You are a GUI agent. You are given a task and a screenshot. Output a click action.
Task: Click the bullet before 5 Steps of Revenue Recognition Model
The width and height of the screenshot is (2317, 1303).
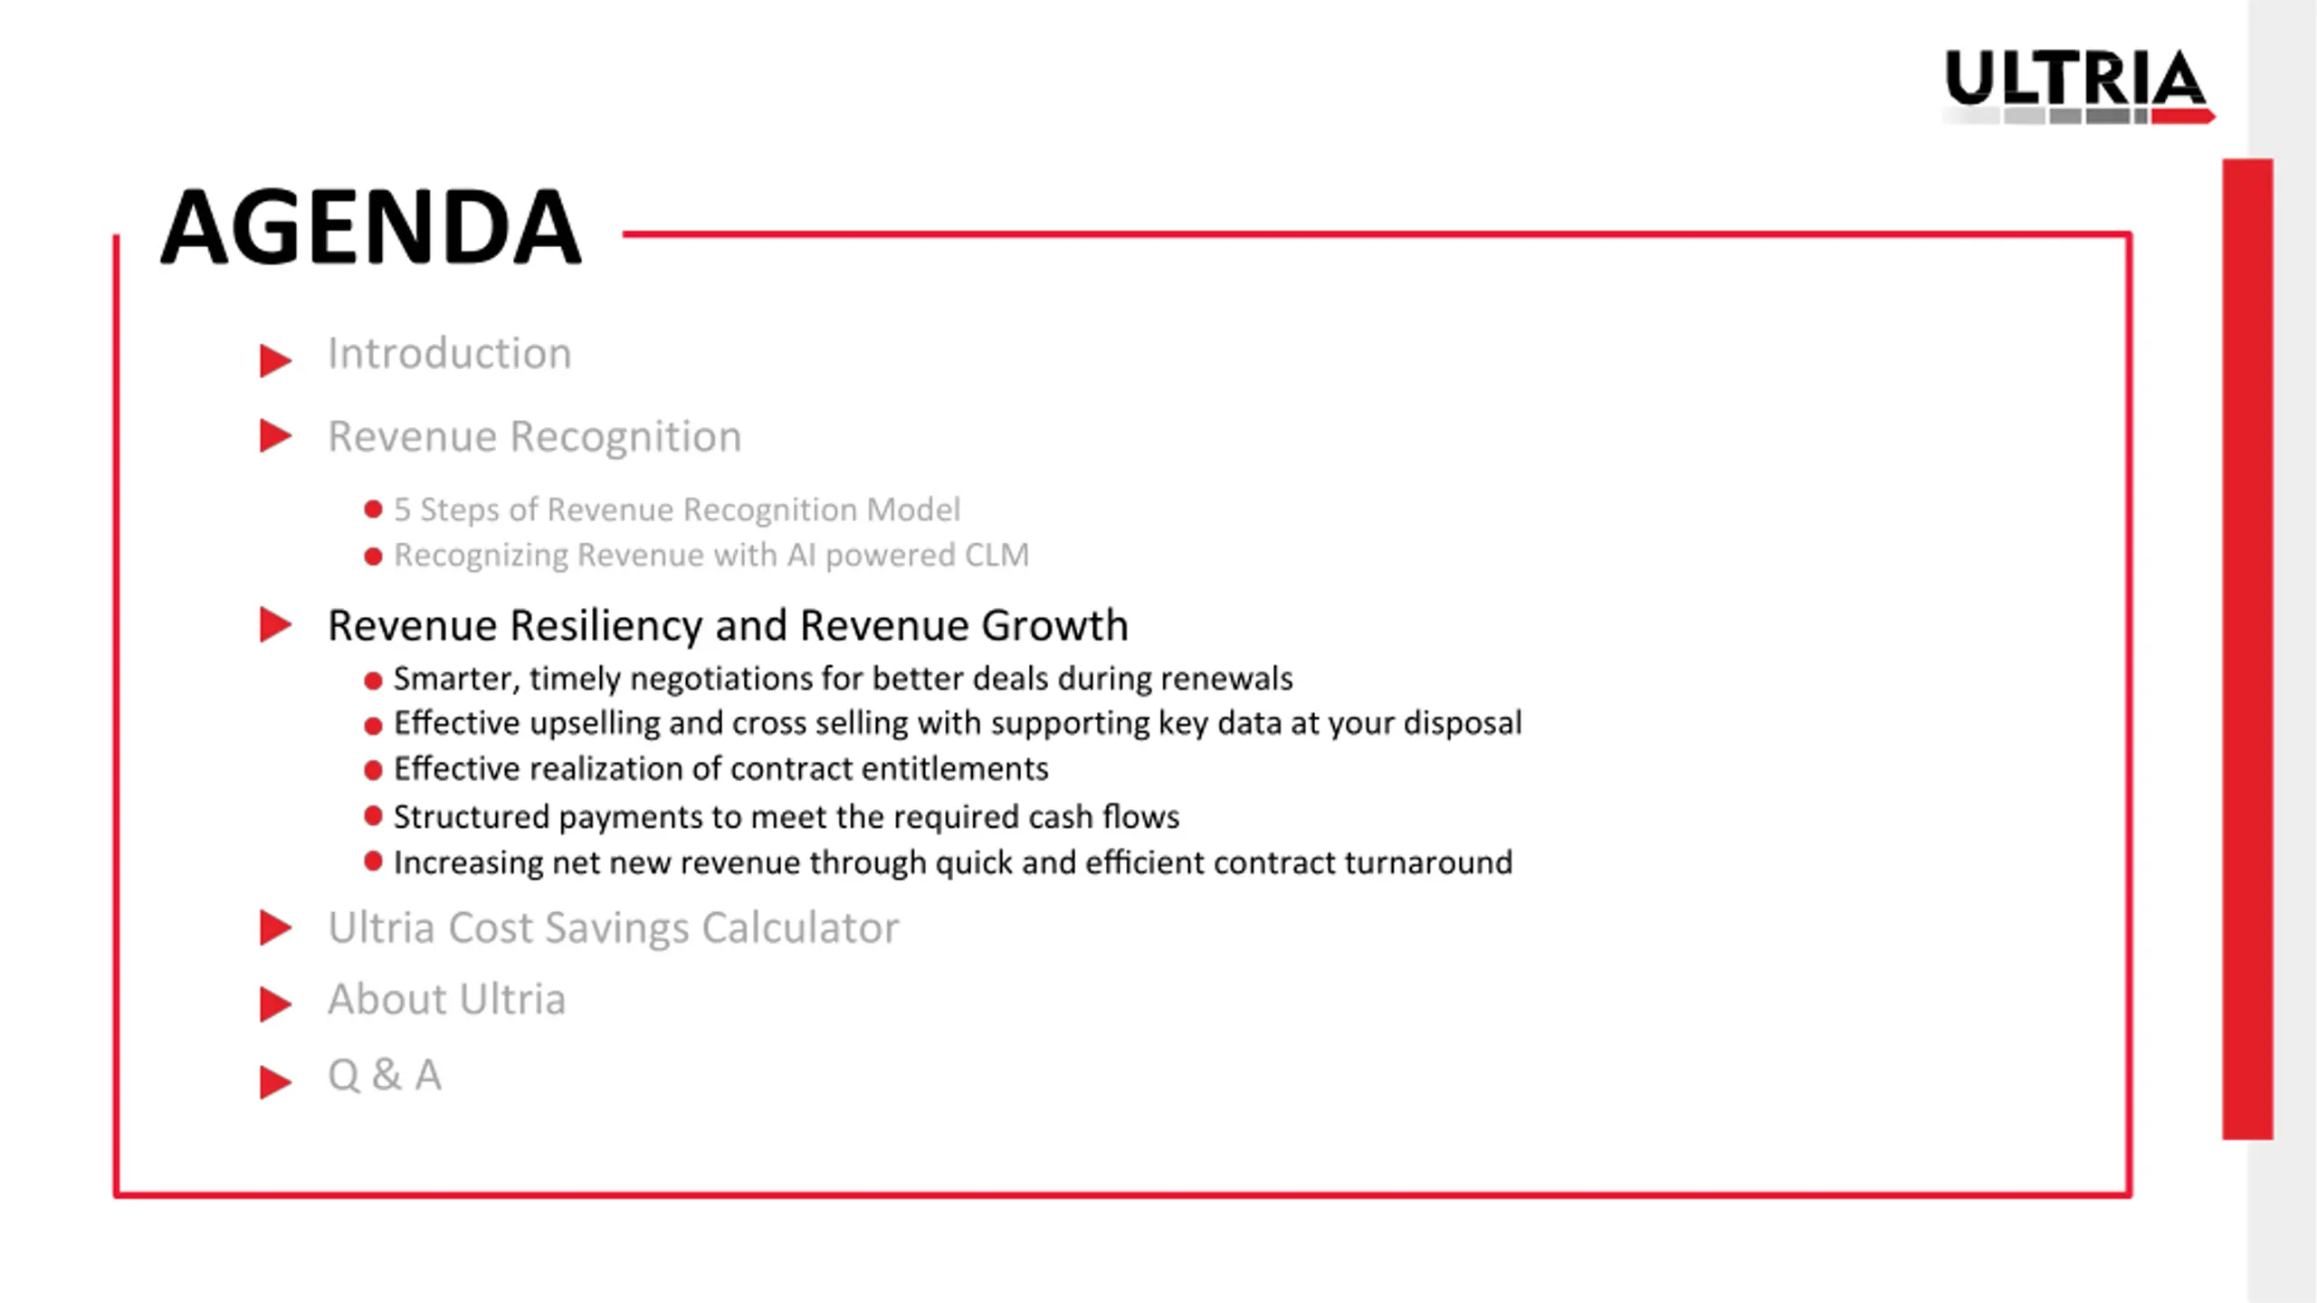tap(373, 509)
